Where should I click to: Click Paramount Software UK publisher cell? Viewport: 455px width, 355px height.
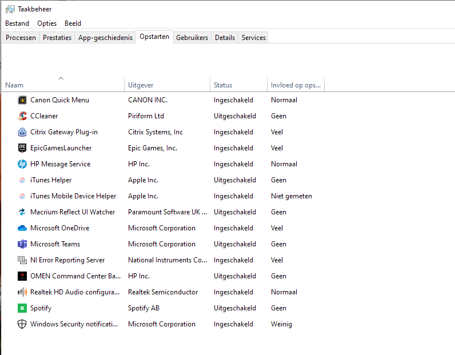point(167,212)
